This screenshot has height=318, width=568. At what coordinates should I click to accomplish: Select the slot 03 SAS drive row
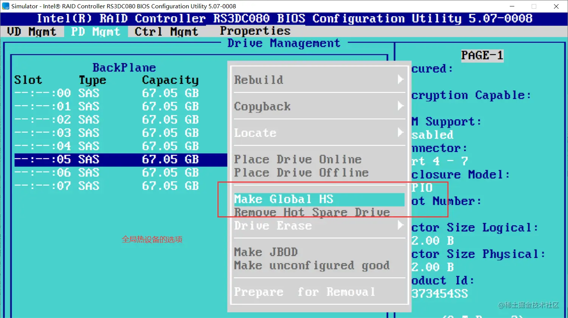click(x=107, y=133)
